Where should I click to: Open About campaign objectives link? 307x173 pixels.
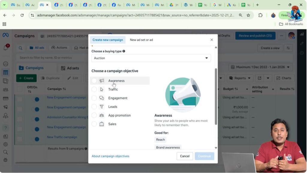(x=110, y=156)
